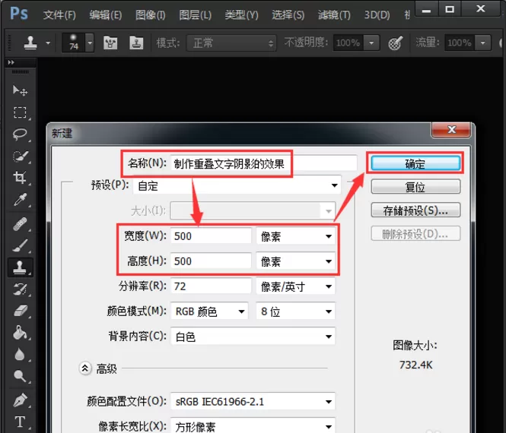Open the 模式 blend mode dropdown

231,43
